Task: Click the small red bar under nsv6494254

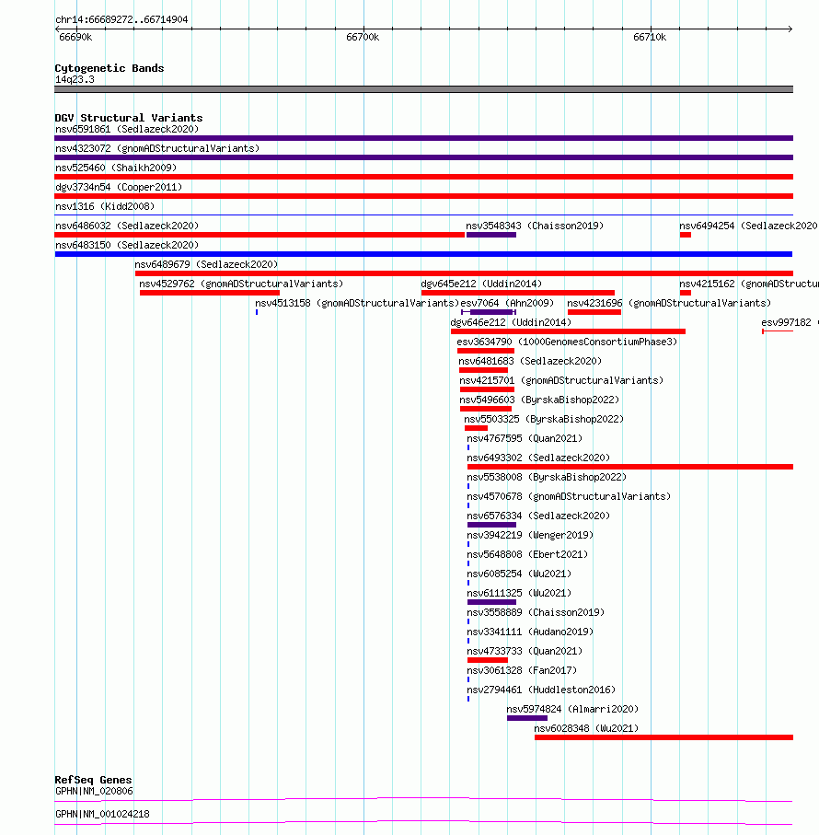Action: [686, 235]
